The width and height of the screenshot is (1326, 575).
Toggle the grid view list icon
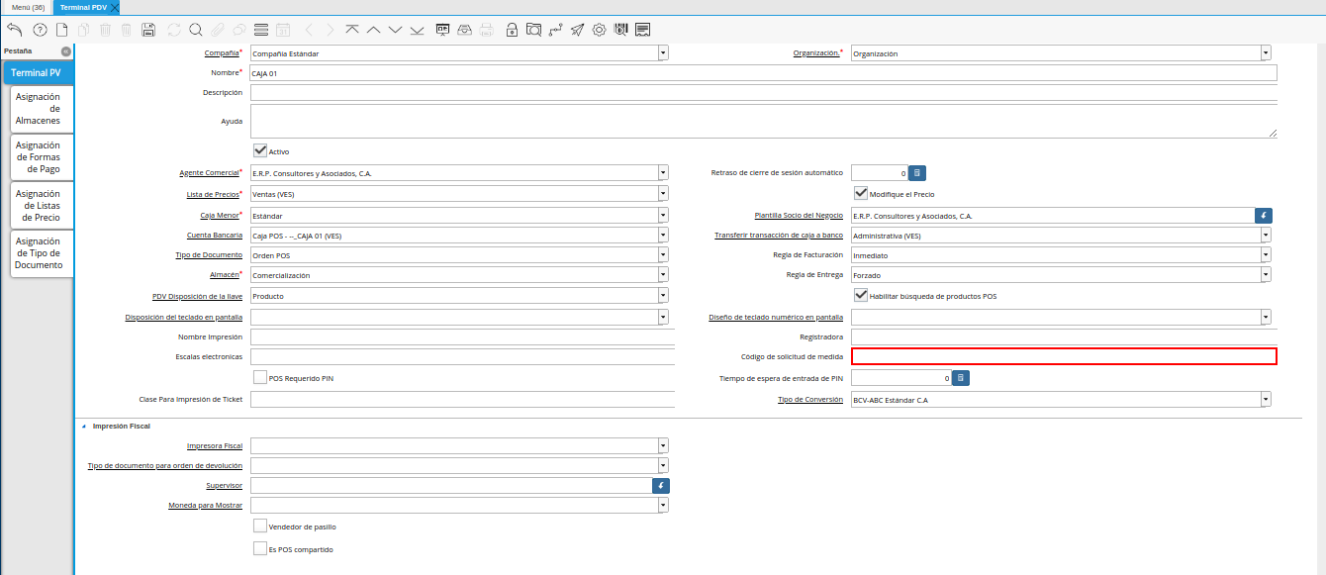coord(261,30)
